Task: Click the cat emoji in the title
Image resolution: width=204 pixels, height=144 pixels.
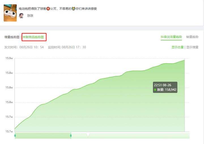Action: (73, 8)
